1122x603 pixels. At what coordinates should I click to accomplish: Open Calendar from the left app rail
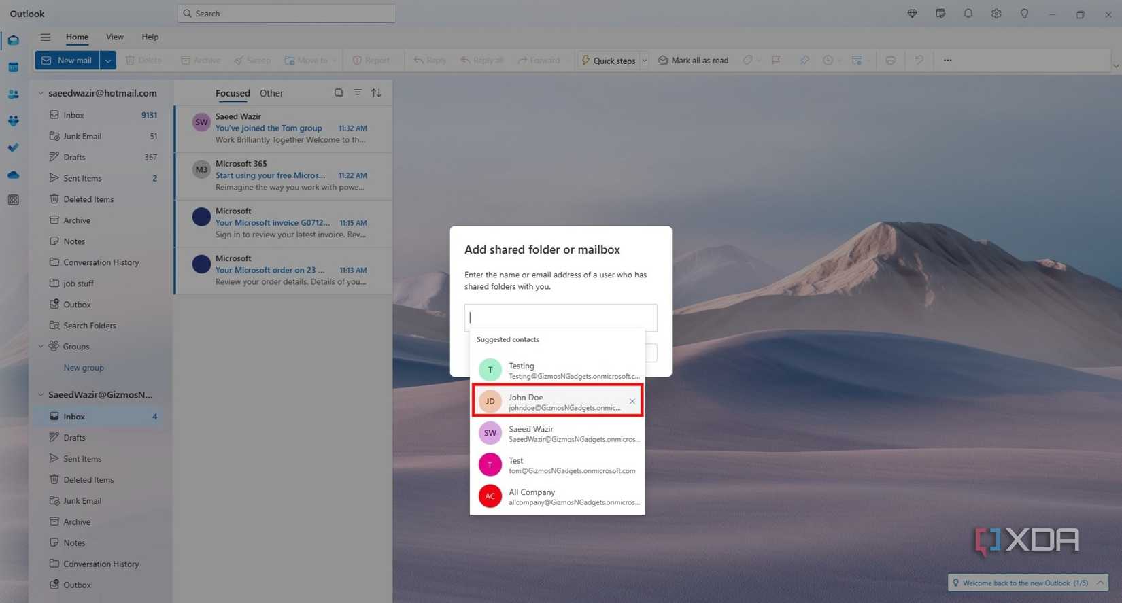click(x=14, y=67)
